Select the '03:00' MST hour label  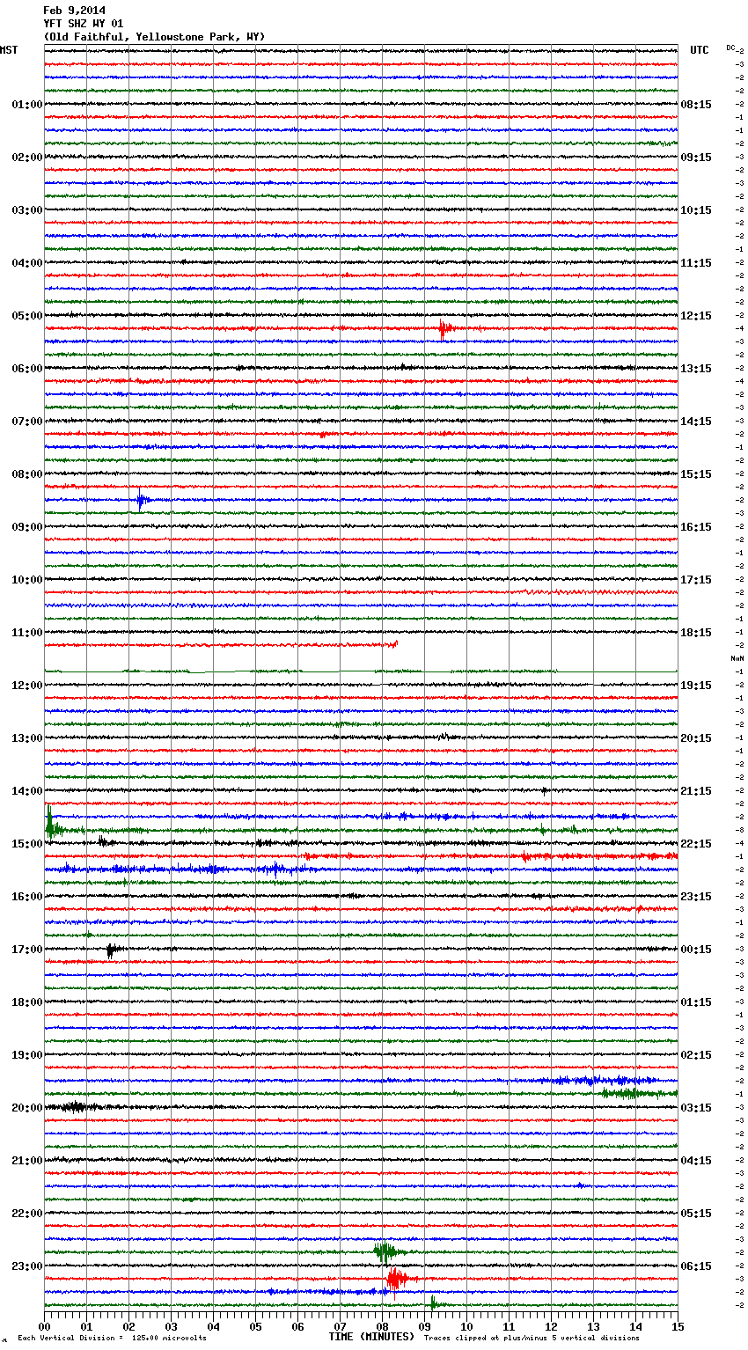click(27, 210)
